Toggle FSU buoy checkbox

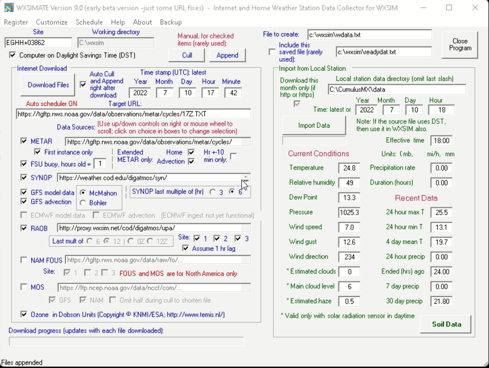pos(24,164)
